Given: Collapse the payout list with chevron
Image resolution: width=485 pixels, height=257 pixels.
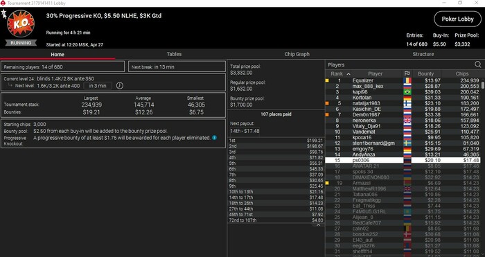Looking at the screenshot, I should [x=318, y=225].
